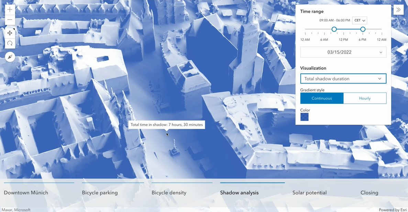Reset orientation with the compass button
This screenshot has width=408, height=212.
[10, 57]
